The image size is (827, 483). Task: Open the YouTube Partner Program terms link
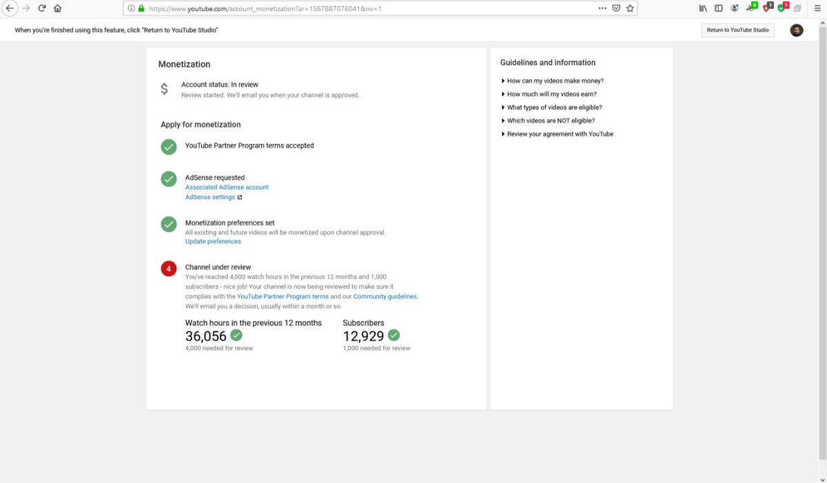(283, 296)
